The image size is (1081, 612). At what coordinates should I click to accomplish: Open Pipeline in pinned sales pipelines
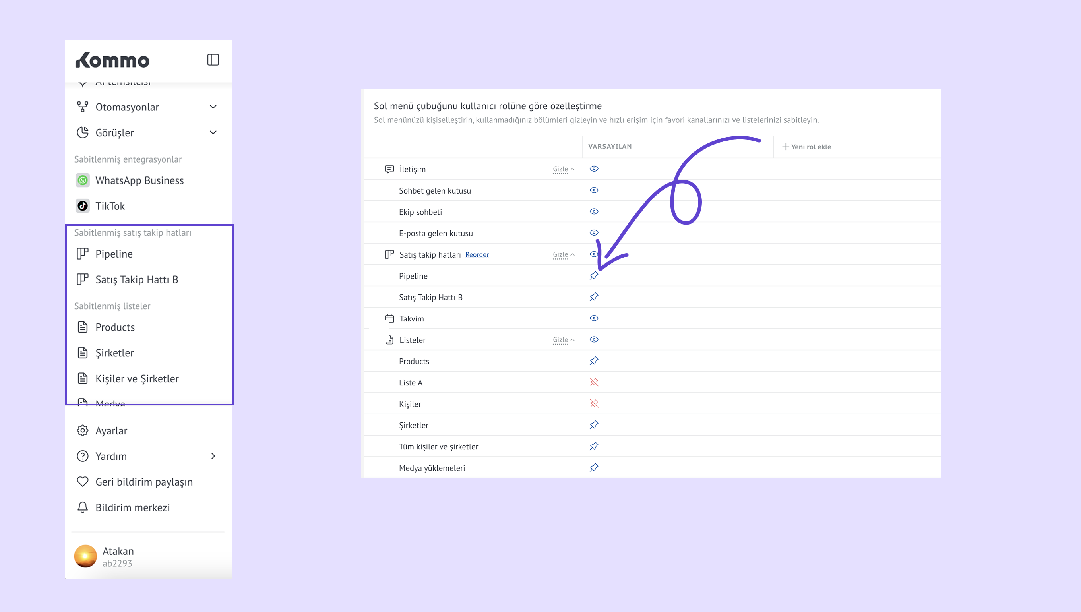(114, 254)
